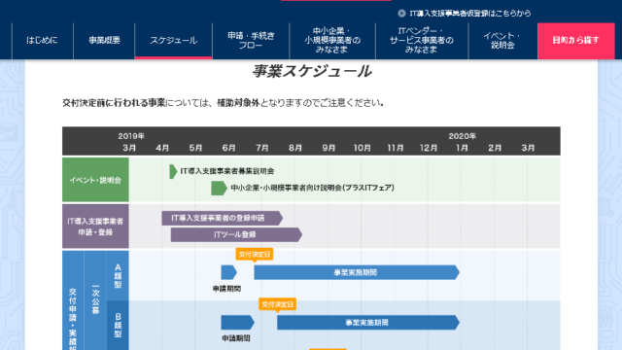This screenshot has width=622, height=350.
Task: Click the IT導入支援事業者の登録申請 purple bar
Action: (x=223, y=218)
